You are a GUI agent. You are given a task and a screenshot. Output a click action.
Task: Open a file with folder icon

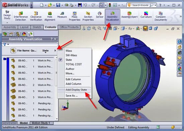point(50,5)
